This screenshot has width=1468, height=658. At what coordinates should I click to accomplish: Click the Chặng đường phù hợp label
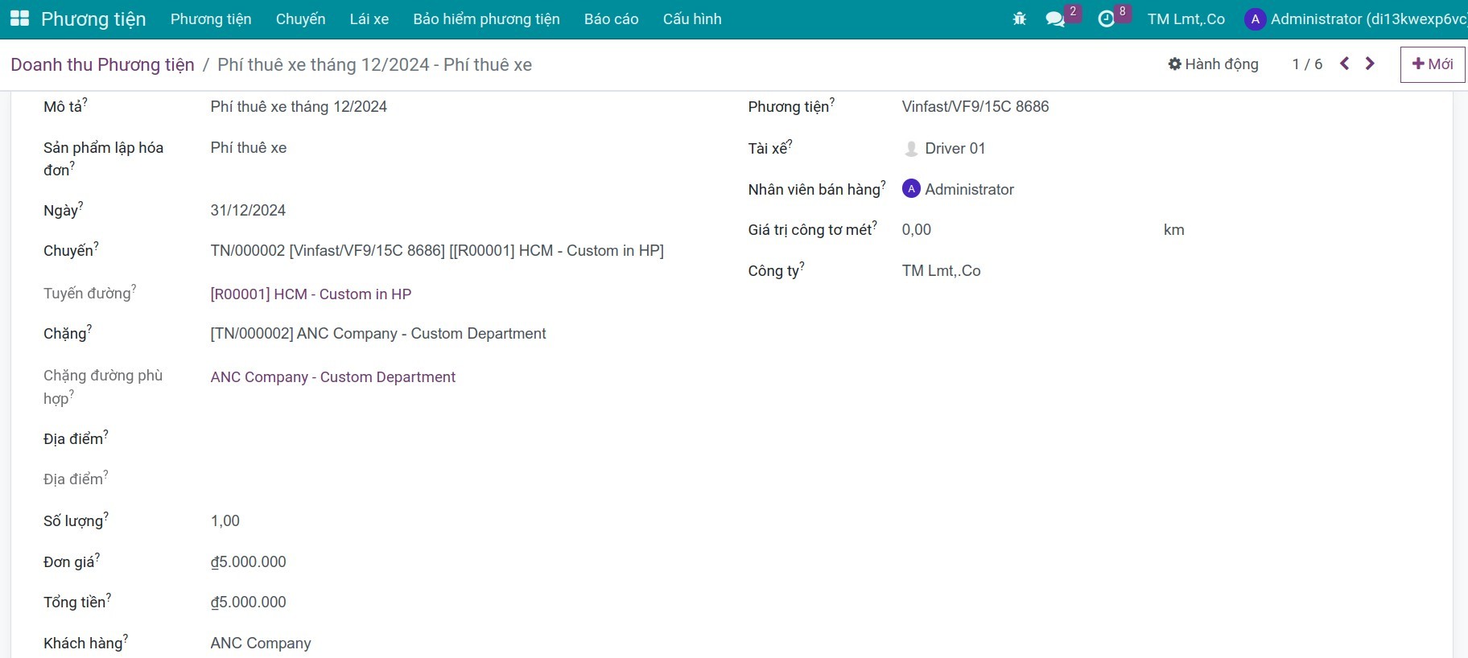(x=103, y=387)
